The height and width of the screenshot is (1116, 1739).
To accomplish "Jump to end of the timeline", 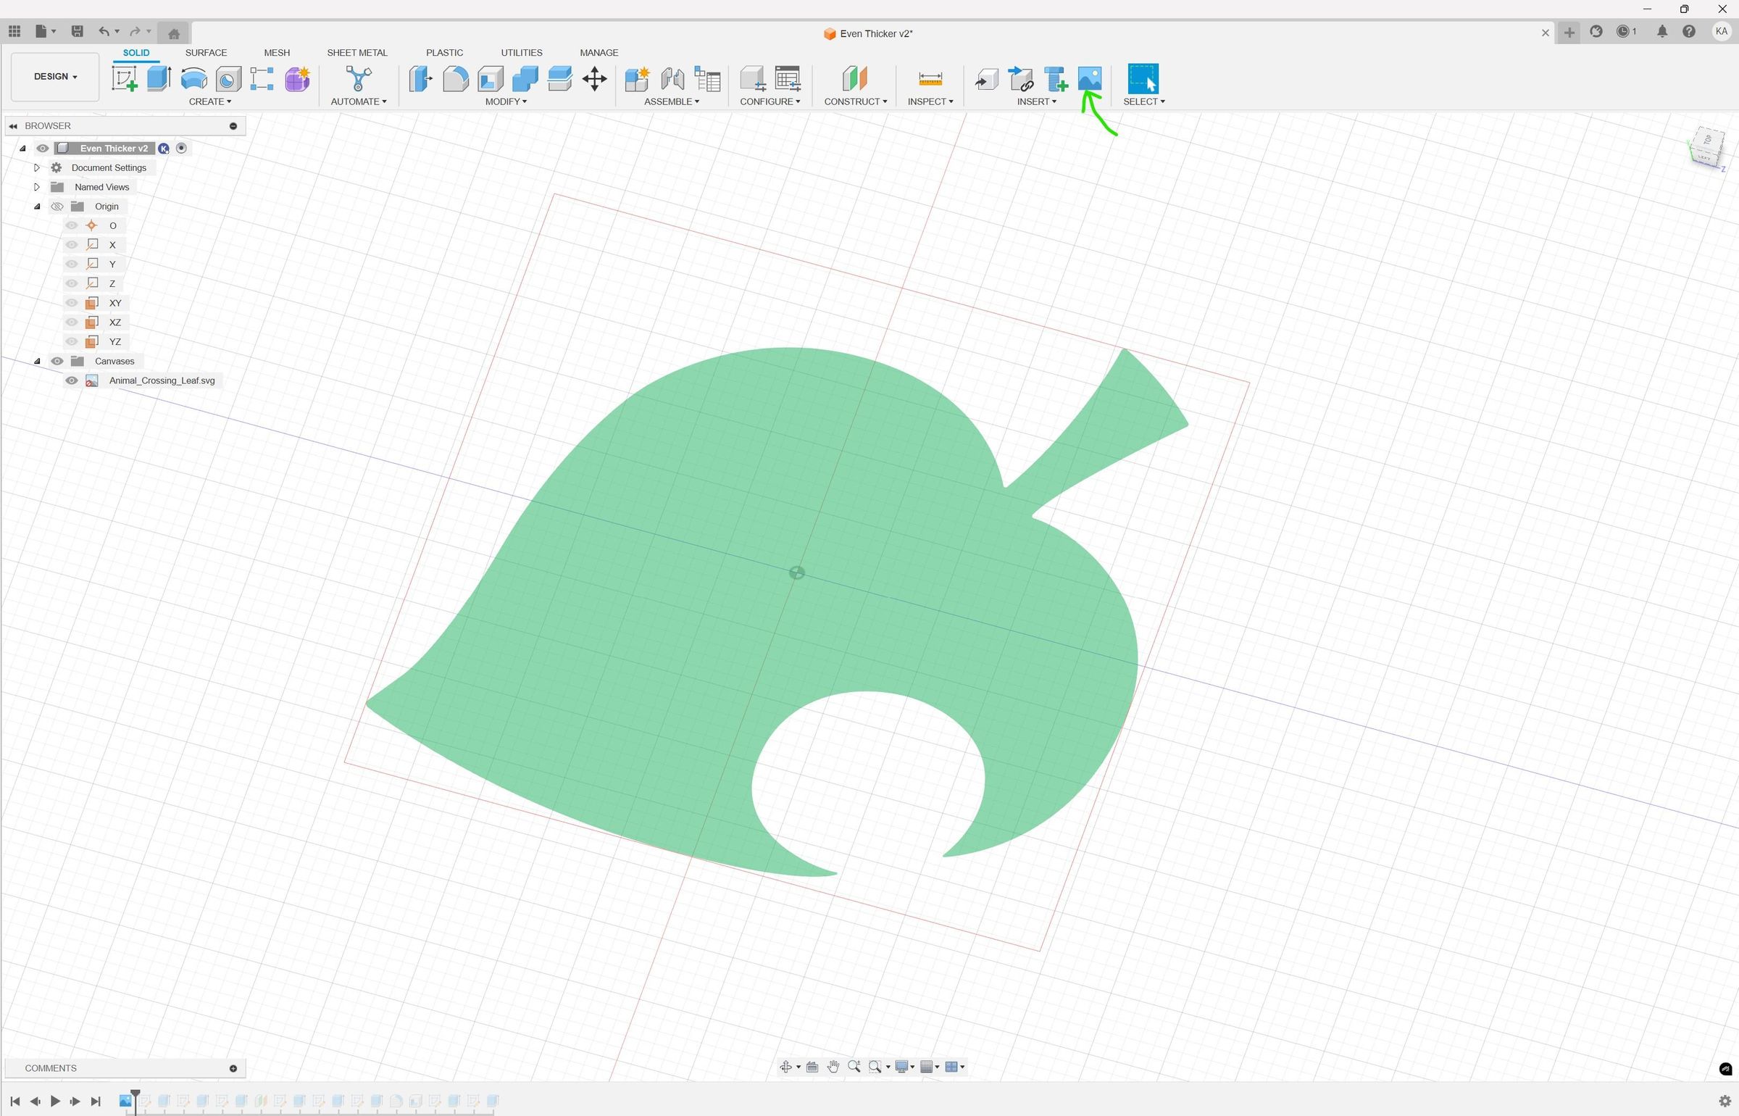I will (x=95, y=1099).
